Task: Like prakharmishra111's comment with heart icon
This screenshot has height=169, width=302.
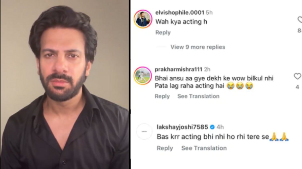Action: click(x=297, y=76)
